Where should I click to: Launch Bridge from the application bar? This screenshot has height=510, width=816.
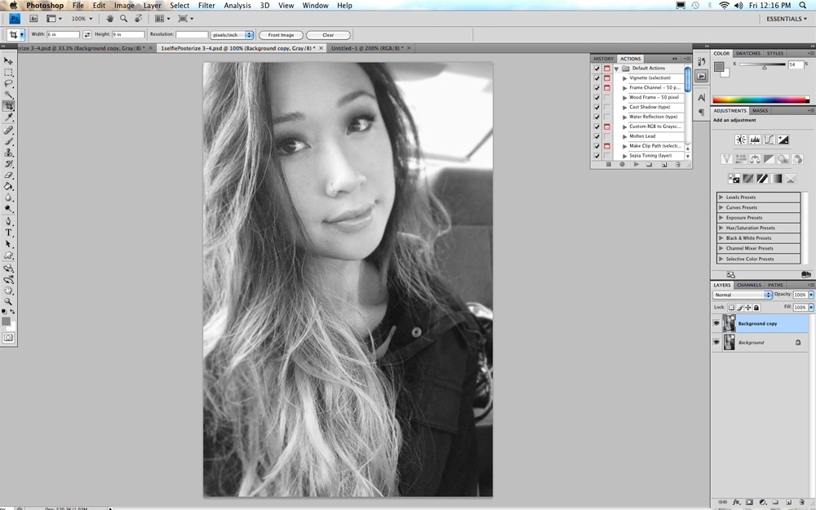[33, 18]
